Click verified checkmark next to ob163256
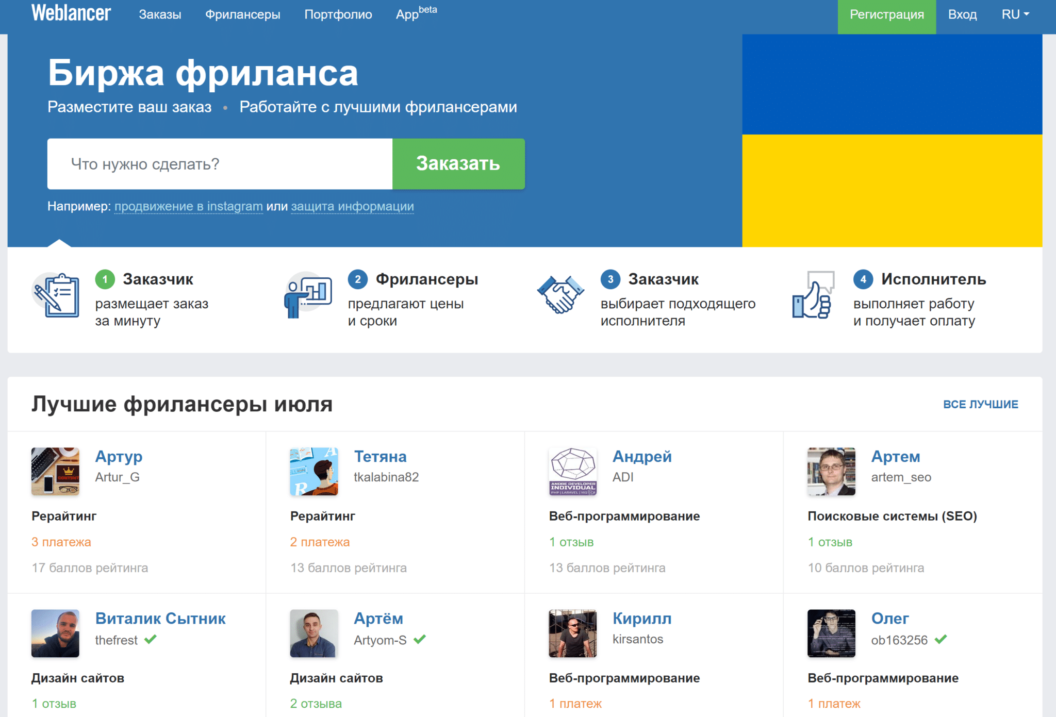1056x717 pixels. tap(940, 640)
